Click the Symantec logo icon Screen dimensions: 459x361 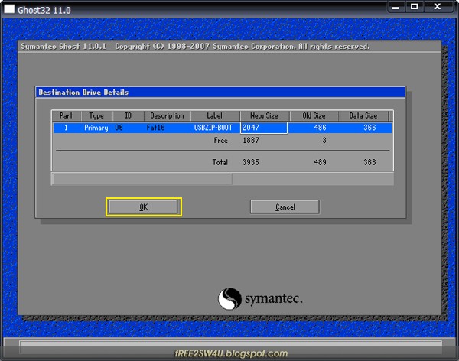[x=229, y=298]
